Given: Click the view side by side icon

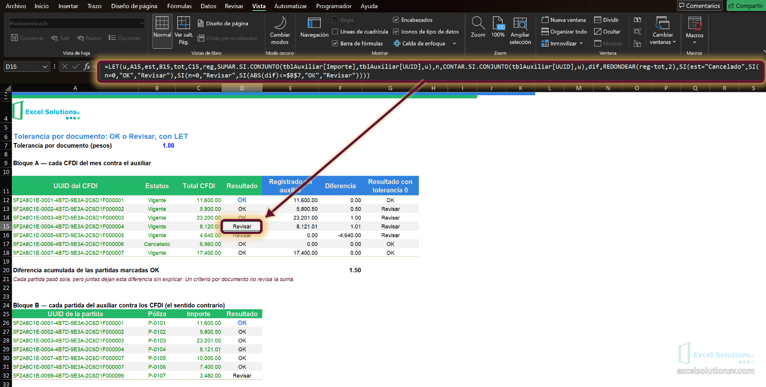Looking at the screenshot, I should coord(637,20).
